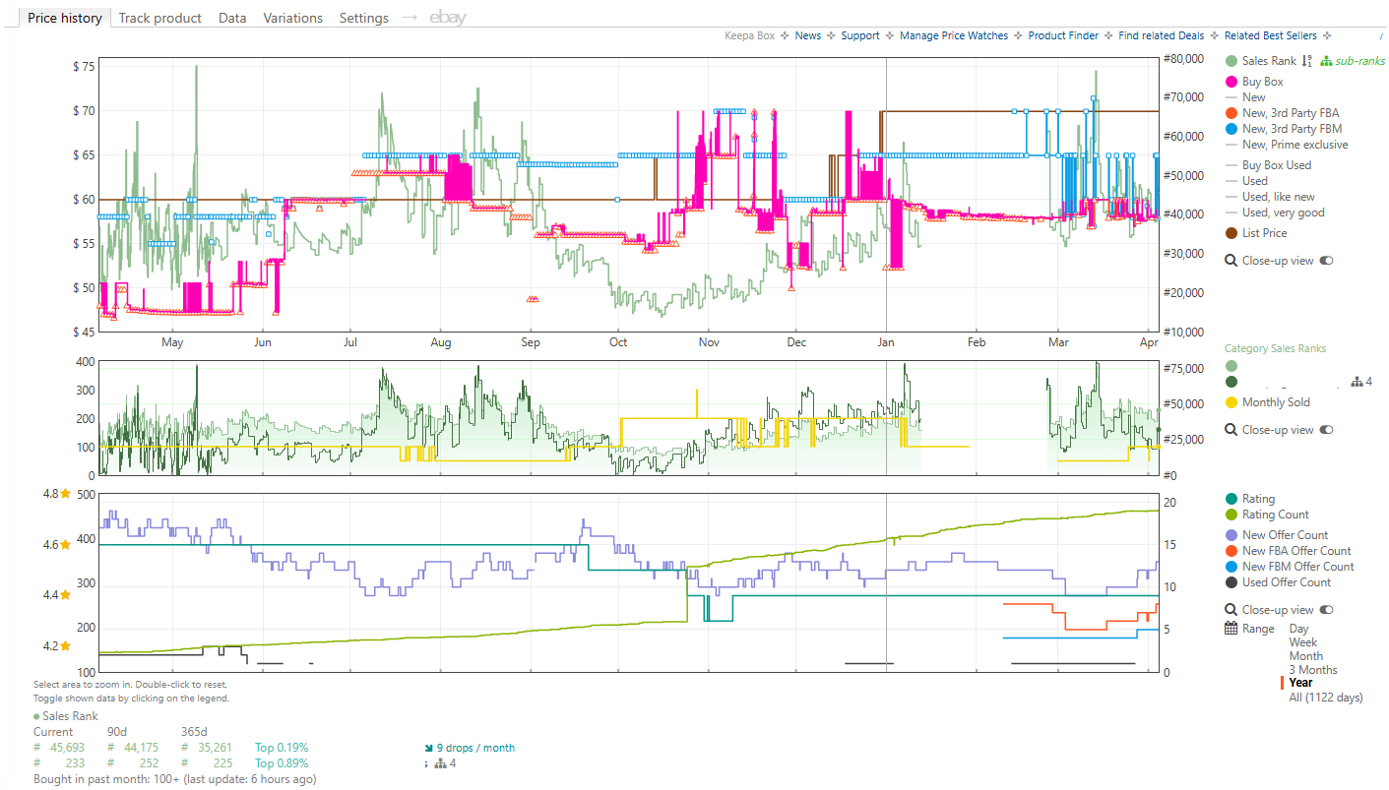Screen dimensions: 1389x790
Task: Click the 'Top 0.89%' text
Action: pyautogui.click(x=282, y=762)
